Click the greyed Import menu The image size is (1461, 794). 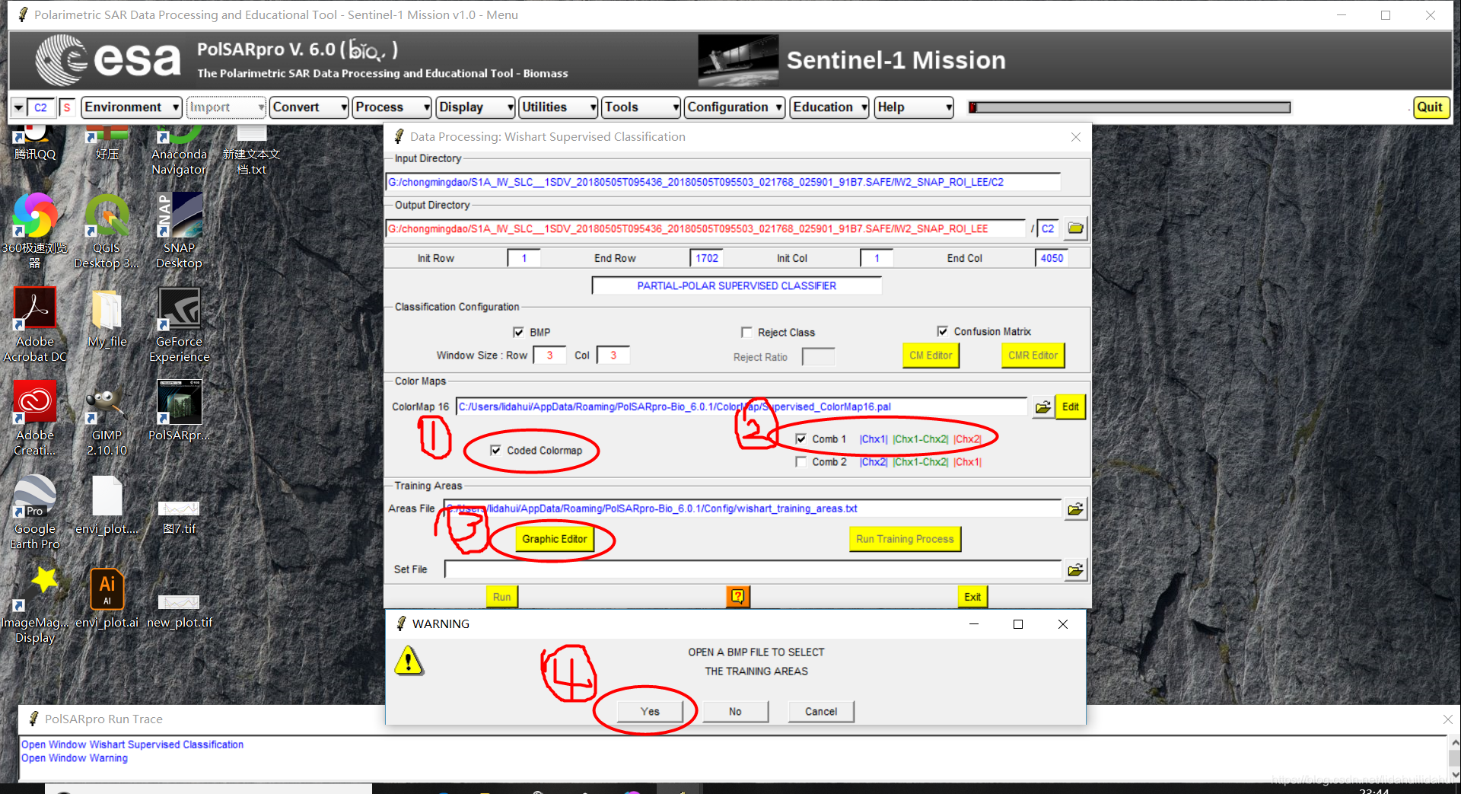[x=227, y=107]
